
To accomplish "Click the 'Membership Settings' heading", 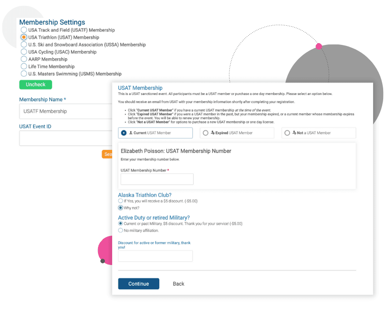I will coord(52,22).
